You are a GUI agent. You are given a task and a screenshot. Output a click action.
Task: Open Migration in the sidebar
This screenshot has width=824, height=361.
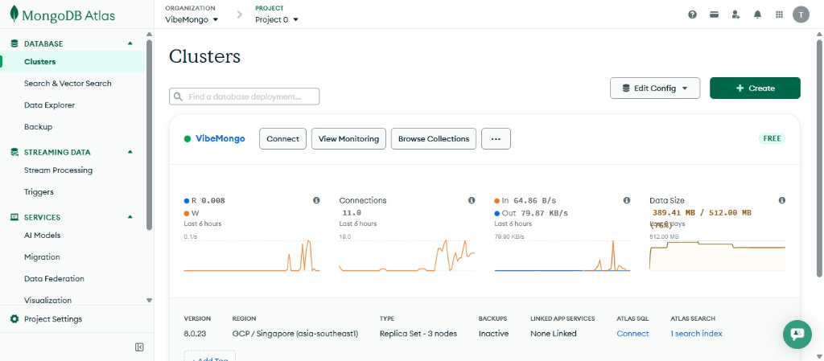[42, 257]
